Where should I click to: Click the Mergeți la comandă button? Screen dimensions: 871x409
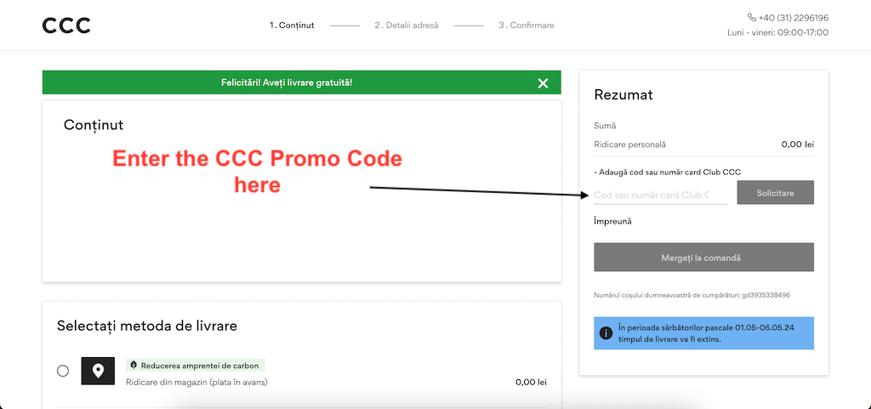point(703,258)
